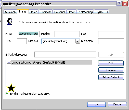Show the Digital IDs tab
This screenshot has height=110, width=129.
tap(102, 12)
